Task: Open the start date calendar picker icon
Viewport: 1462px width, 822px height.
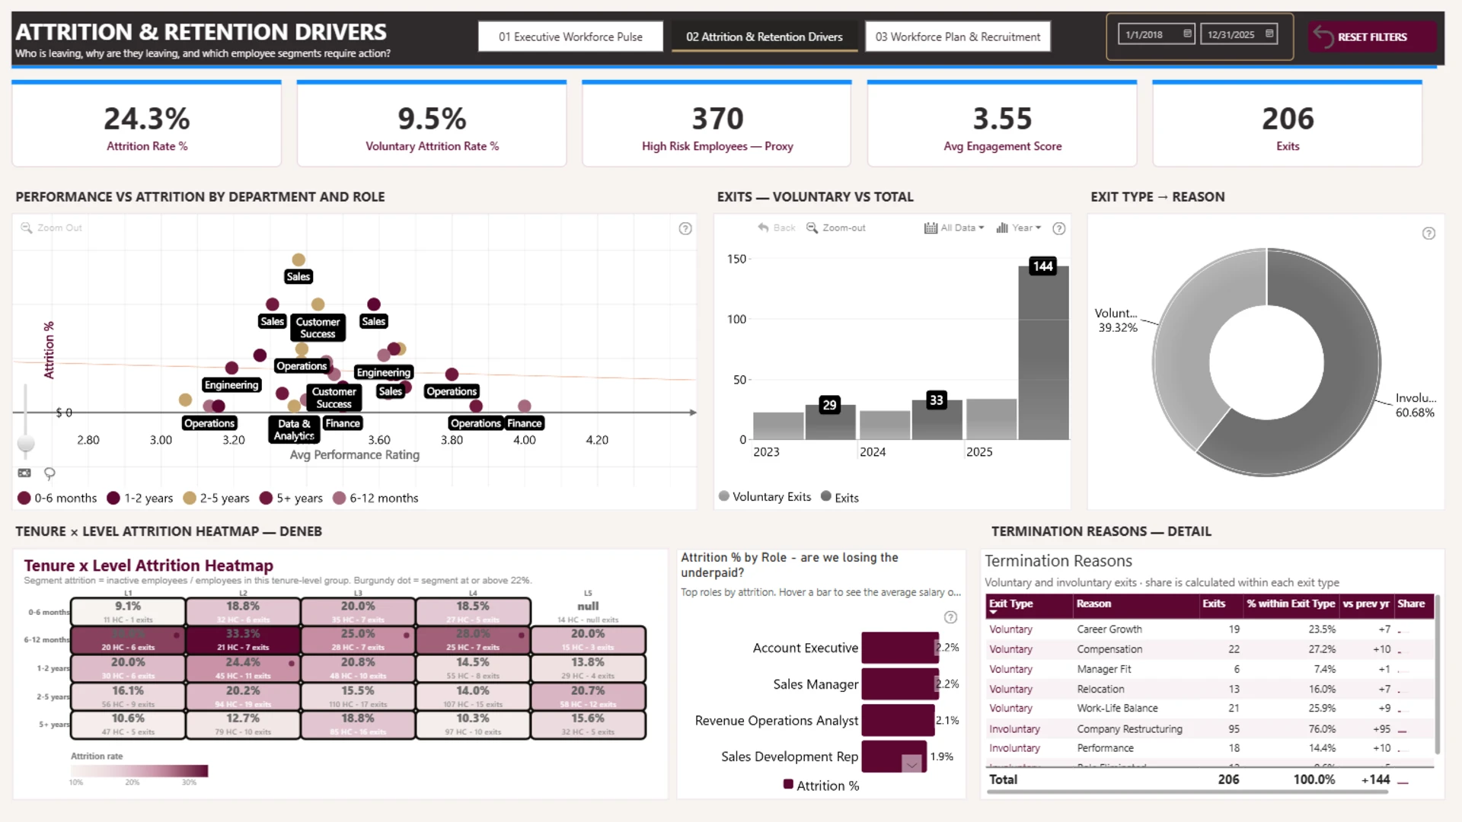Action: tap(1187, 33)
